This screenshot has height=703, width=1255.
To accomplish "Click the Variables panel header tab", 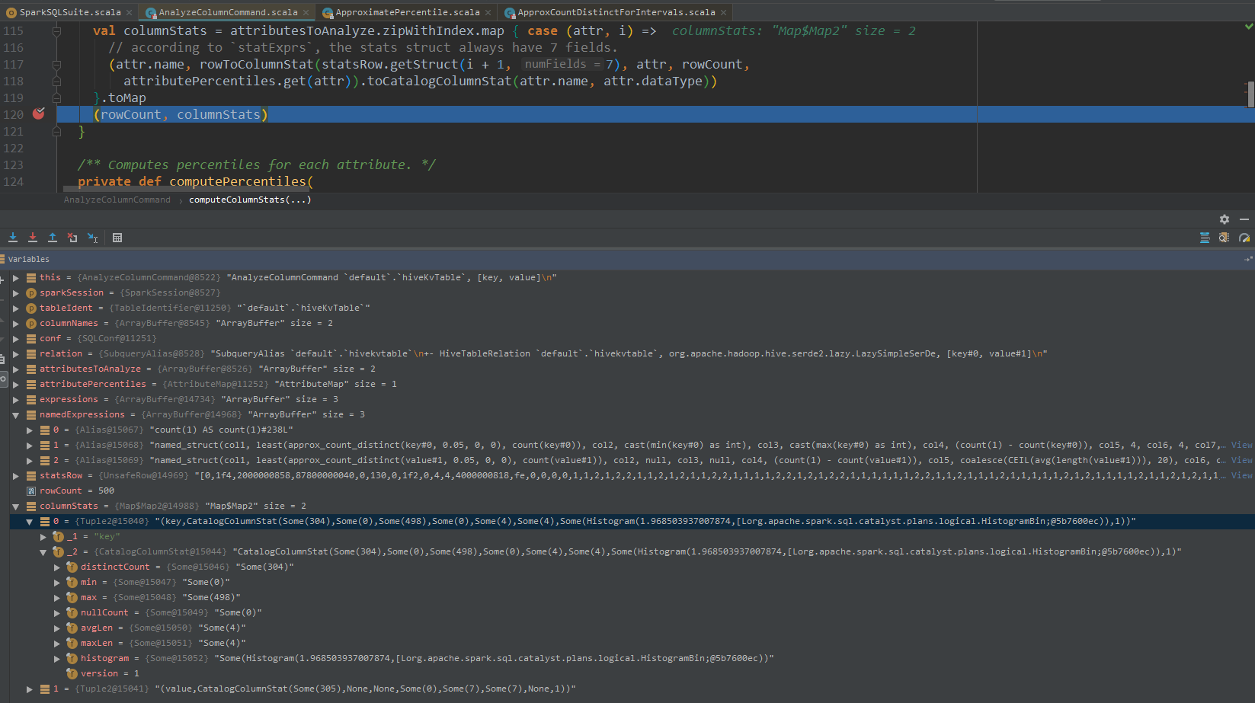I will (x=28, y=260).
